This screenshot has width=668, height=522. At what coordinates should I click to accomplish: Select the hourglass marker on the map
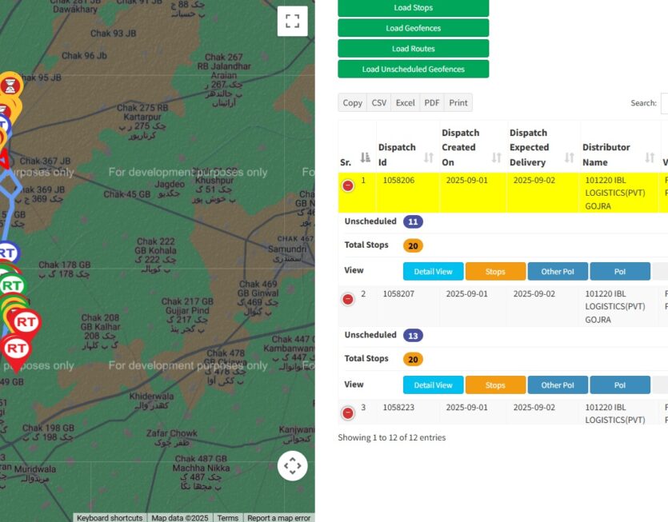(x=10, y=84)
